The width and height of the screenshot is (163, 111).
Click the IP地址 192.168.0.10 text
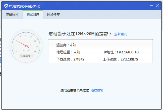point(121,52)
